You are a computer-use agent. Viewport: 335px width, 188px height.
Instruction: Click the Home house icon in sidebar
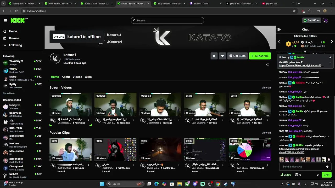(5, 31)
